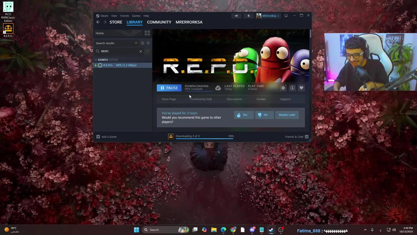The width and height of the screenshot is (417, 235).
Task: Click the Steam taskbar icon
Action: coord(271,230)
